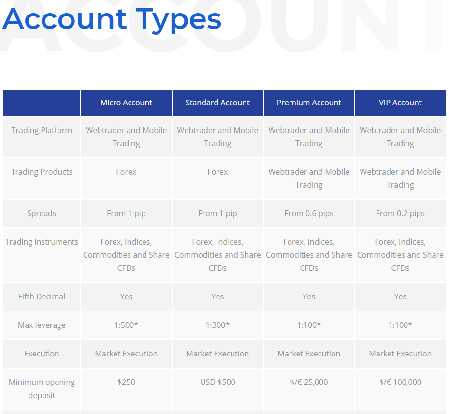Click the Execution row label
Screen dimensions: 449x414
[x=42, y=354]
